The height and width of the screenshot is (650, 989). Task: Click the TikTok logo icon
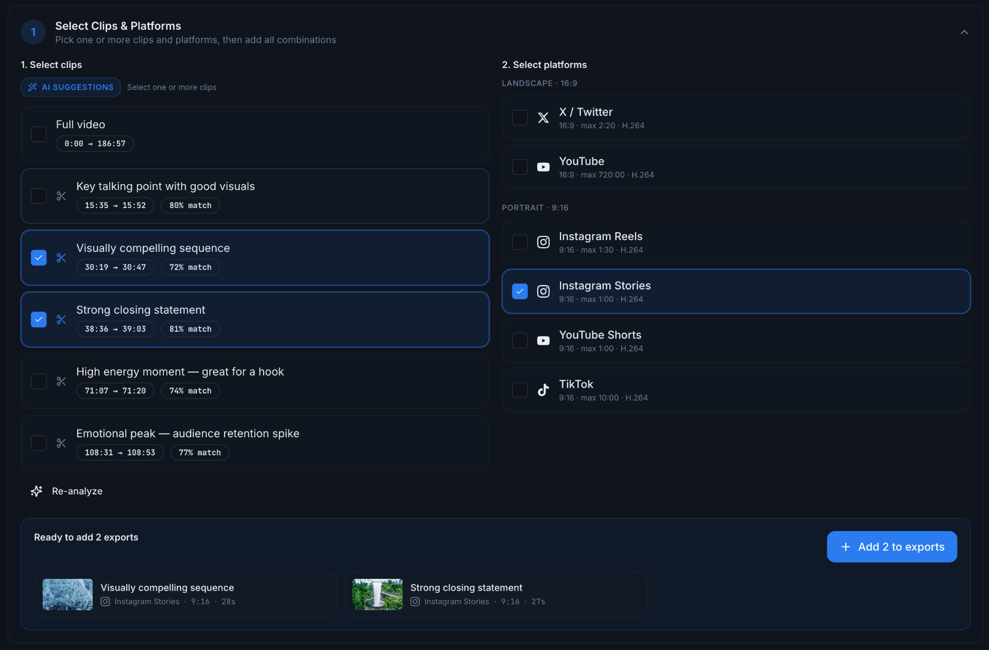543,390
